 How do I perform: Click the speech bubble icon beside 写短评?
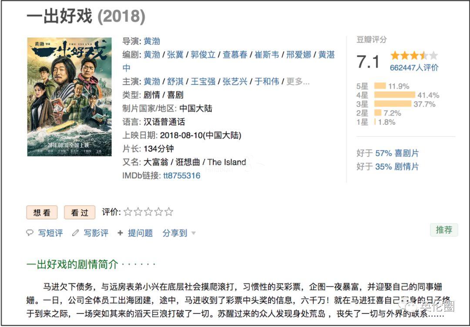(x=30, y=233)
